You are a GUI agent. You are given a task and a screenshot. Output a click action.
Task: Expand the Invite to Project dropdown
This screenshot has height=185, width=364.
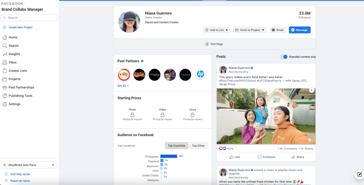(x=250, y=30)
